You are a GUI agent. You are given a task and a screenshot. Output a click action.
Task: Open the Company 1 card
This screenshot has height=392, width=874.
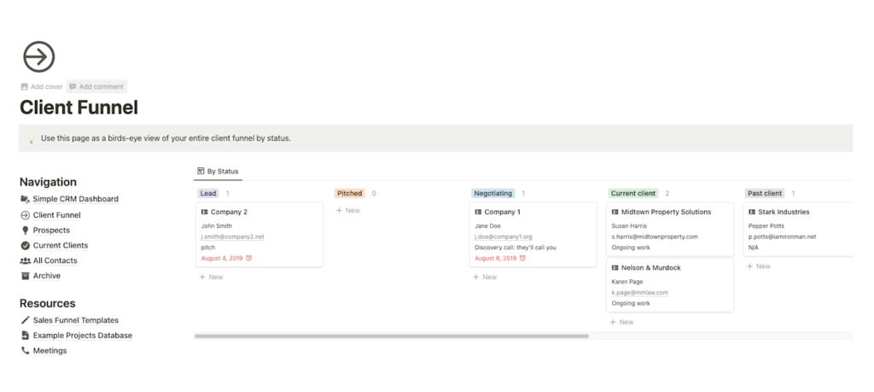click(x=533, y=234)
